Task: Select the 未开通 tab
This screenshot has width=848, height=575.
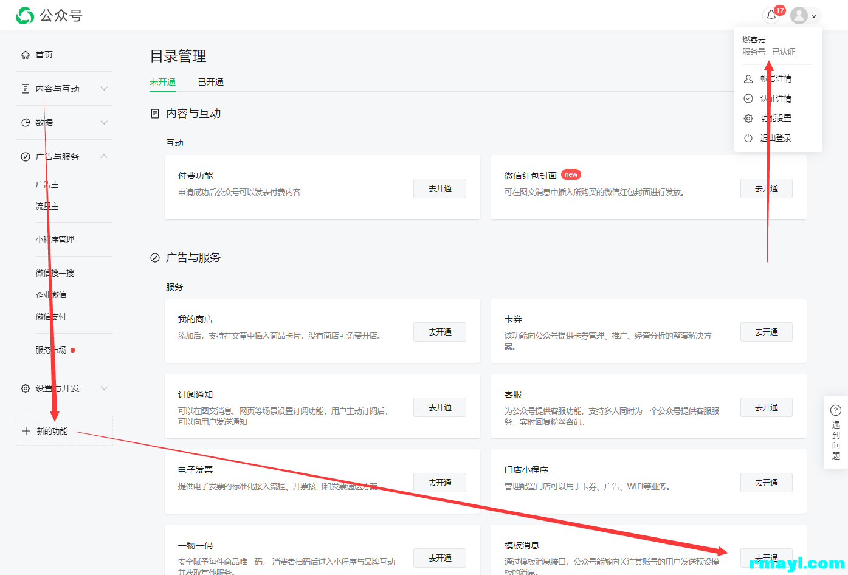Action: coord(162,82)
